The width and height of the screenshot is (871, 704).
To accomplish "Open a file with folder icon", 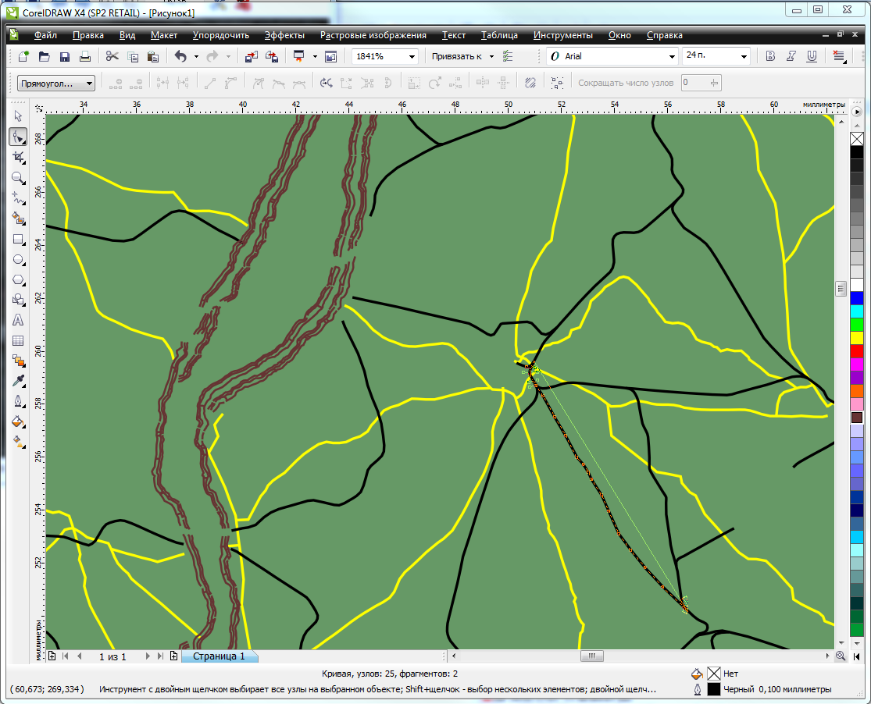I will [x=44, y=56].
